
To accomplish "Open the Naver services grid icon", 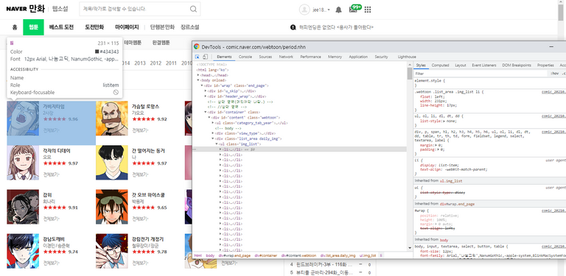I will coord(368,10).
